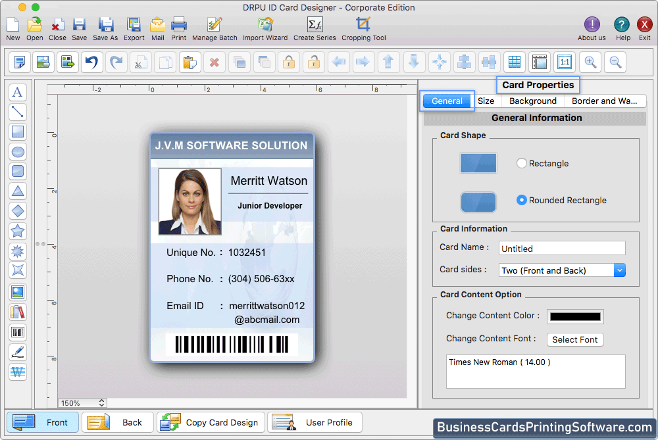658x440 pixels.
Task: Select the Diamond shape tool
Action: (18, 211)
